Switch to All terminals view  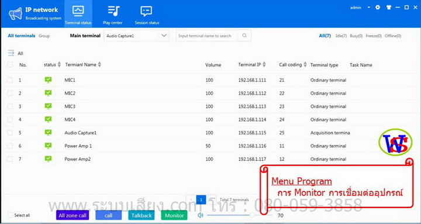[x=22, y=36]
